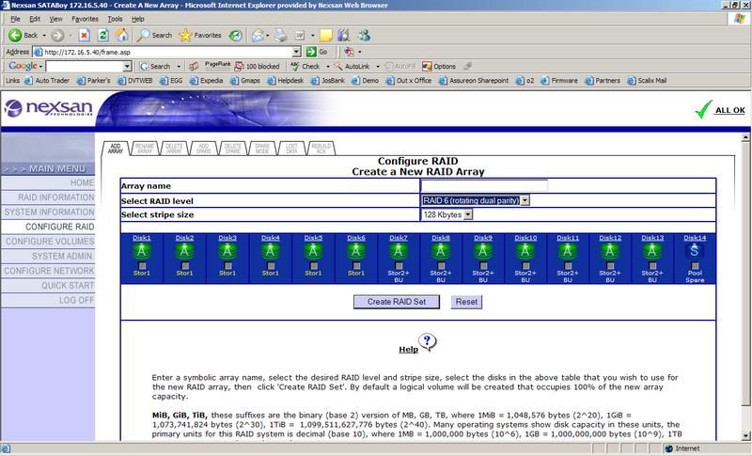This screenshot has height=456, width=752.
Task: Open the spell Check dropdown arrow
Action: pos(327,66)
